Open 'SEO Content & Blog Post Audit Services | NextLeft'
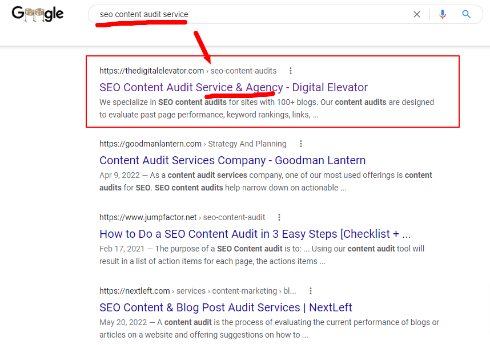This screenshot has height=345, width=490. pyautogui.click(x=226, y=307)
